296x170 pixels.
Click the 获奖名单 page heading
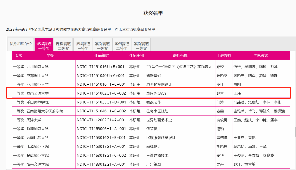[x=153, y=13]
